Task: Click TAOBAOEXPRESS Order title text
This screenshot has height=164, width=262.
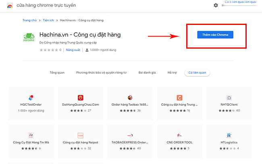Action: point(130,143)
